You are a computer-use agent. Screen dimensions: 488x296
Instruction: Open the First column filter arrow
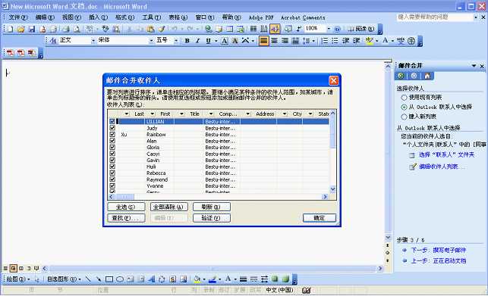click(153, 114)
